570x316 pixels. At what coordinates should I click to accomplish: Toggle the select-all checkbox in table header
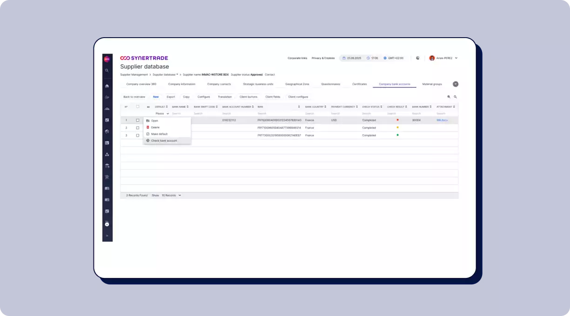pos(138,106)
